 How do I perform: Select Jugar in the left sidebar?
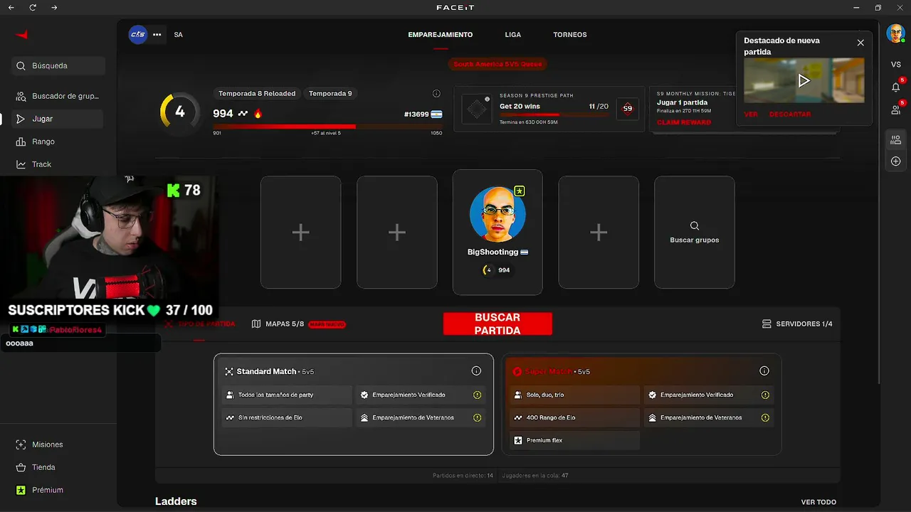click(x=58, y=119)
